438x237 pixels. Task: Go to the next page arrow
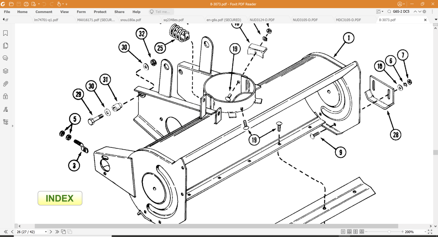[51, 232]
